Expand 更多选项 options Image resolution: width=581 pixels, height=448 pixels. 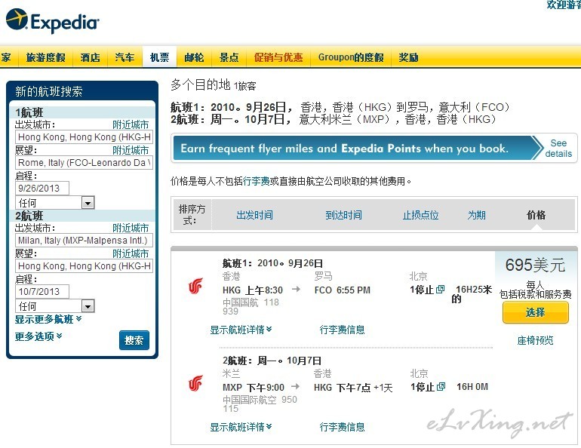(x=38, y=336)
